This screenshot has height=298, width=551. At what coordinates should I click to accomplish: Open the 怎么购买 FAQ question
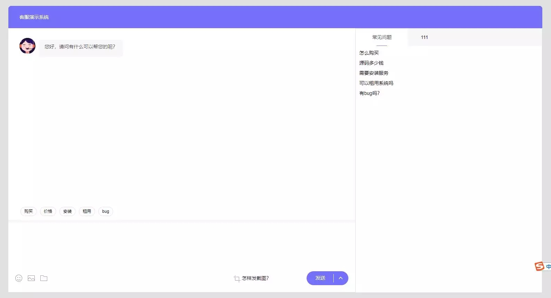pyautogui.click(x=369, y=53)
